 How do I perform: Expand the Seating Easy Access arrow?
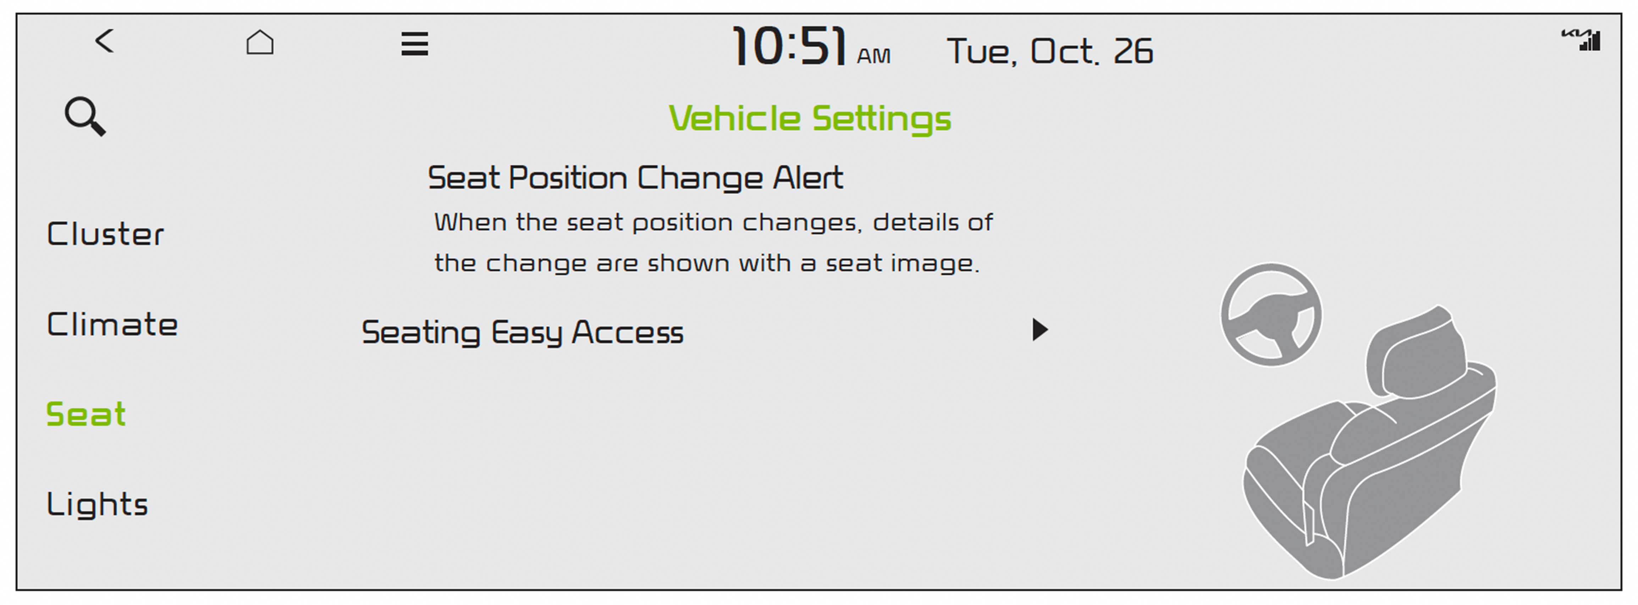pyautogui.click(x=1039, y=330)
